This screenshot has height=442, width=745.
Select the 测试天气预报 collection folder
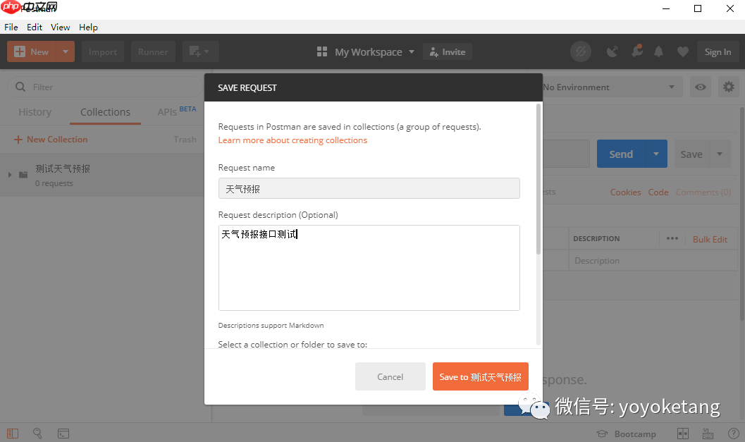pos(101,175)
